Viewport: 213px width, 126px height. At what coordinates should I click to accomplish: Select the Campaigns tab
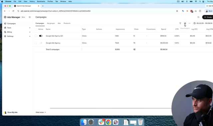(40, 23)
